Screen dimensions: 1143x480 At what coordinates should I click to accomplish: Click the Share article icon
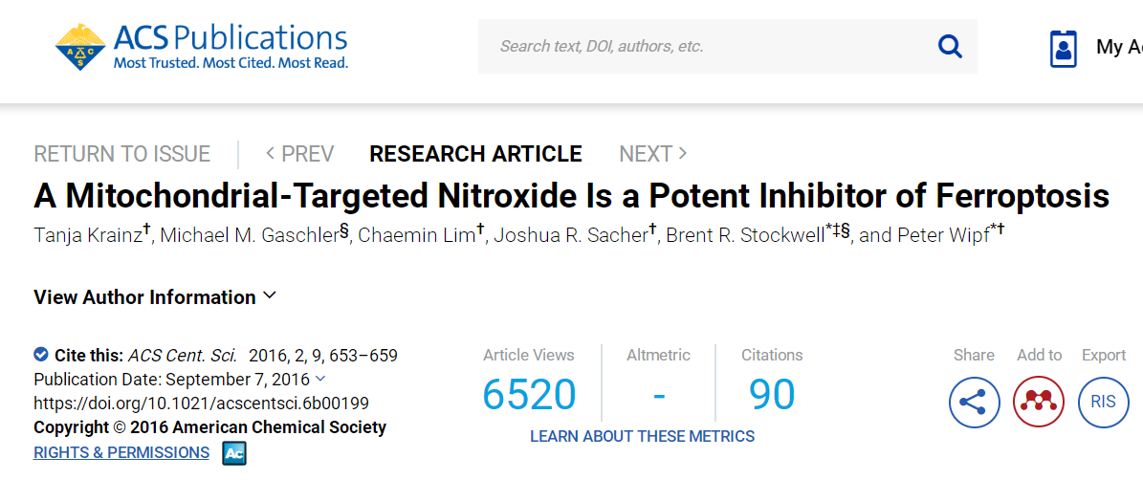974,402
